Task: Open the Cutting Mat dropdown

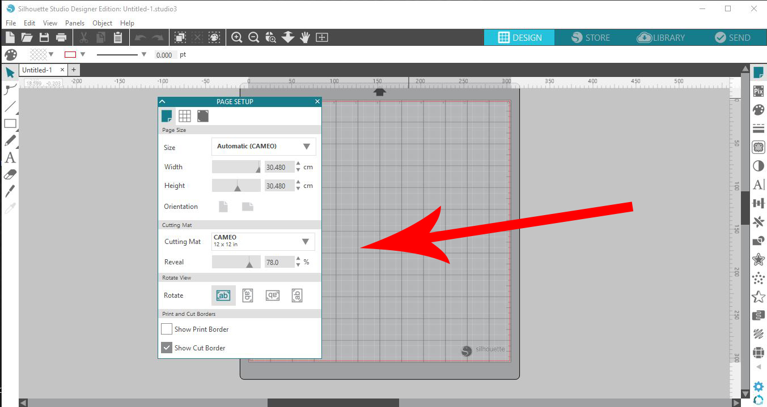Action: tap(263, 241)
